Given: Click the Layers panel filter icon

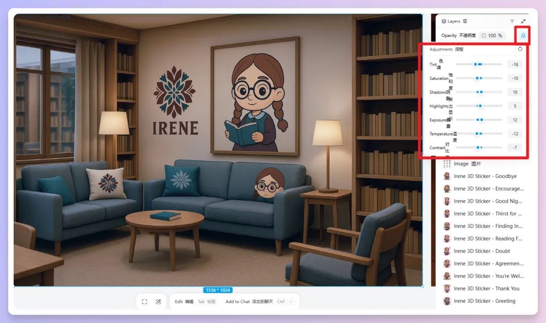Looking at the screenshot, I should (512, 21).
